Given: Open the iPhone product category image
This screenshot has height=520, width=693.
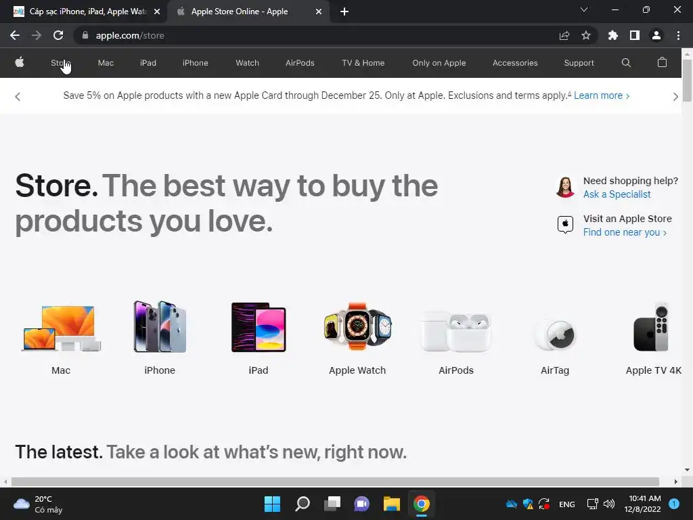Looking at the screenshot, I should pos(160,327).
